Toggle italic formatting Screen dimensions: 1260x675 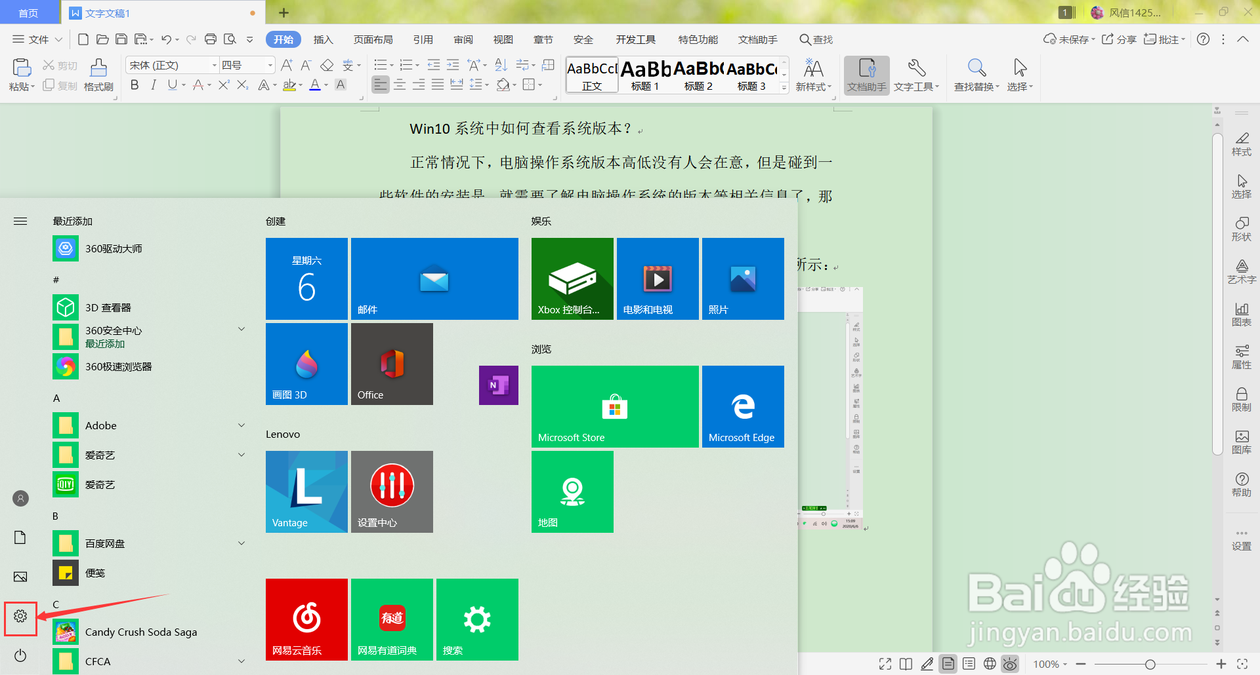153,85
